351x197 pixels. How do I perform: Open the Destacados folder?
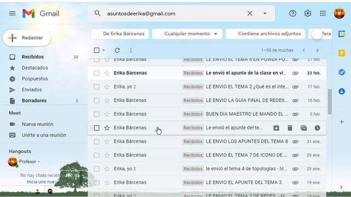[x=35, y=68]
